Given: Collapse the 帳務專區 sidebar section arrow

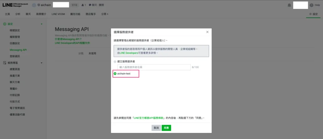Looking at the screenshot, I should (41, 63).
